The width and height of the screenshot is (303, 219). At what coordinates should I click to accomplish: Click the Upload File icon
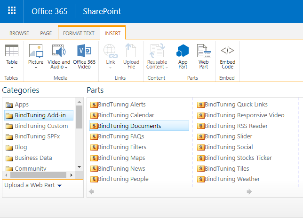(131, 51)
